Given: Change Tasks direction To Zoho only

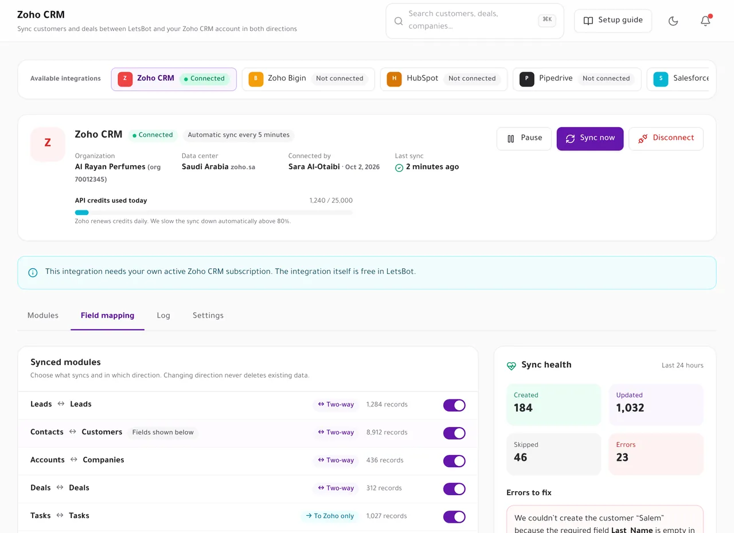Looking at the screenshot, I should 330,516.
